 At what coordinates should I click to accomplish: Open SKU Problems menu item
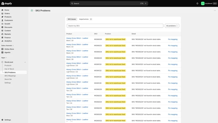(10, 72)
